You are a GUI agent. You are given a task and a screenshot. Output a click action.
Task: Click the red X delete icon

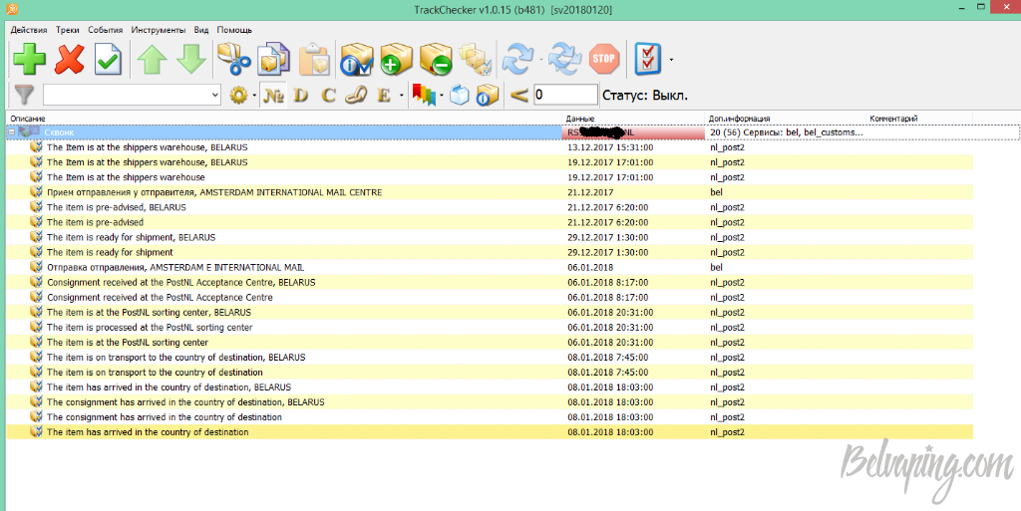[69, 59]
